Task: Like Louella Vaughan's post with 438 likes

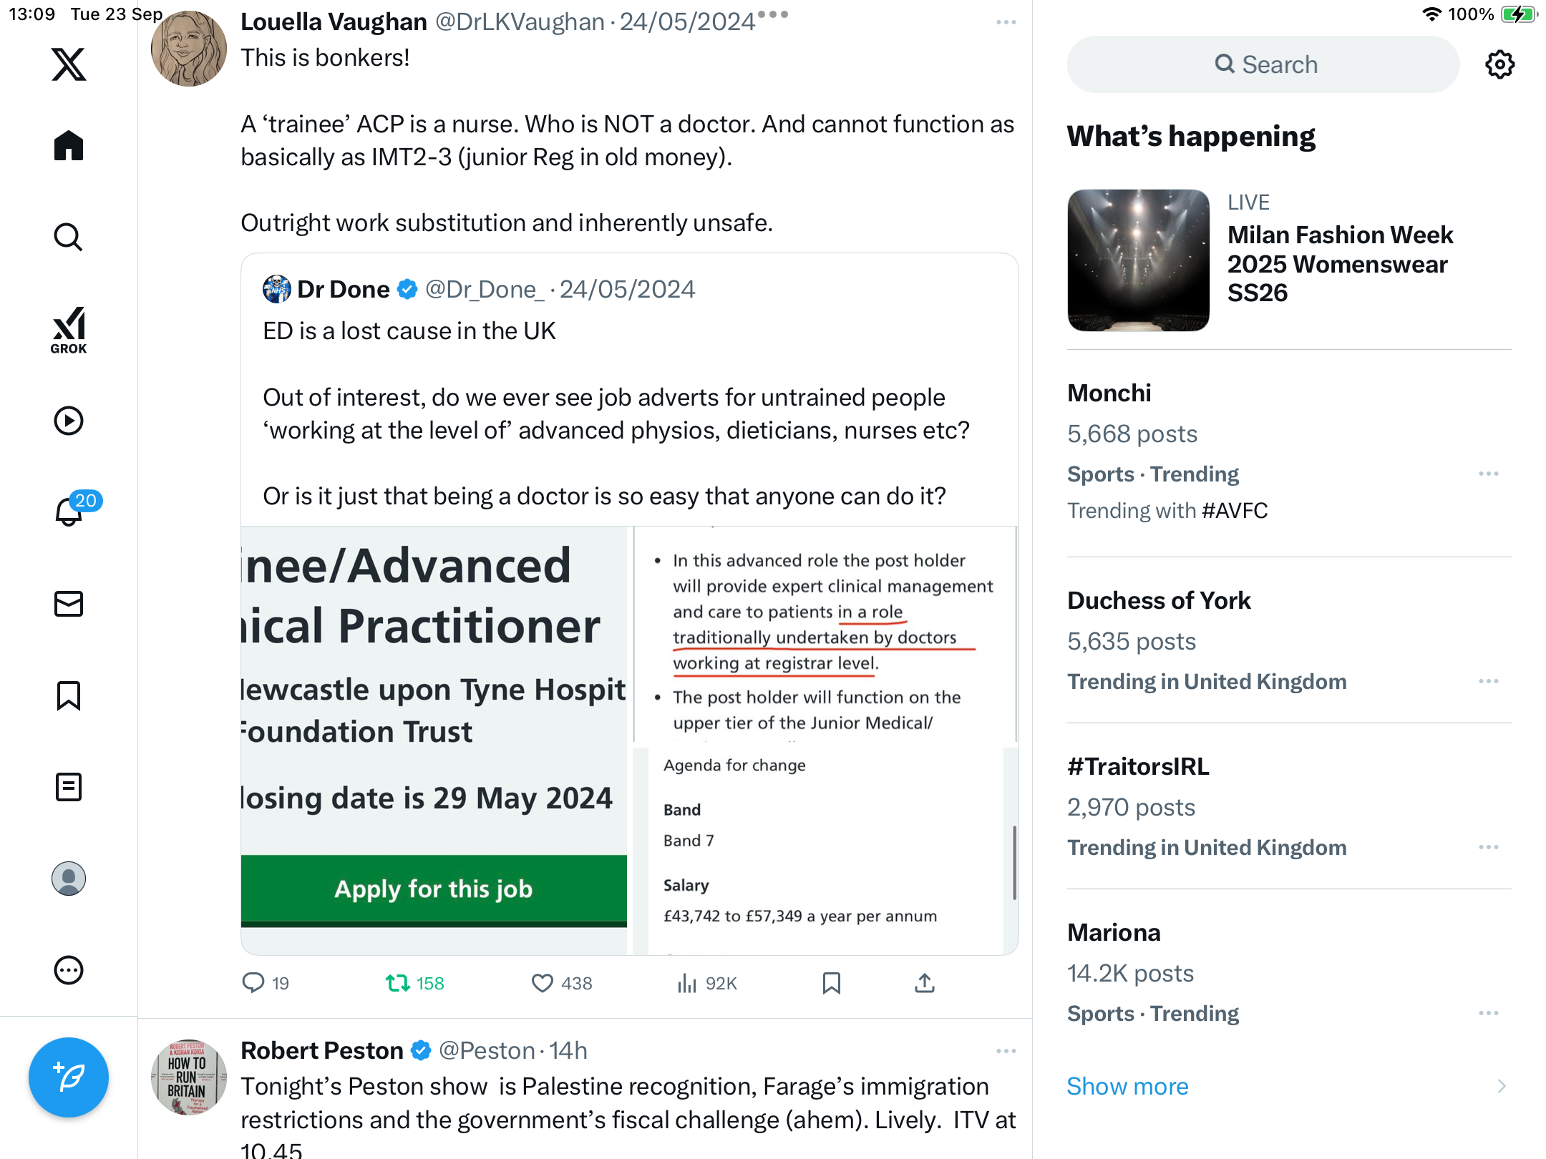Action: (x=562, y=984)
